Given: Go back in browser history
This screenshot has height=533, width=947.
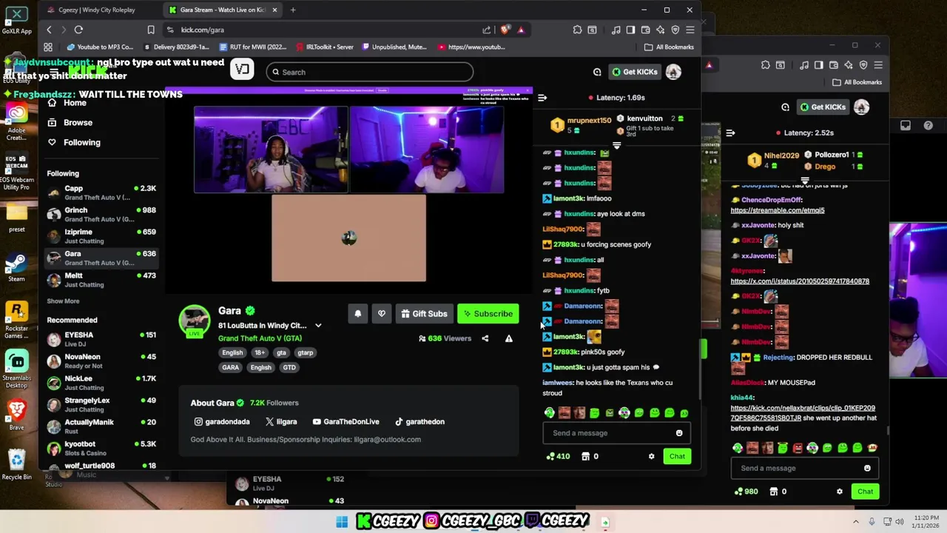Looking at the screenshot, I should [x=49, y=30].
